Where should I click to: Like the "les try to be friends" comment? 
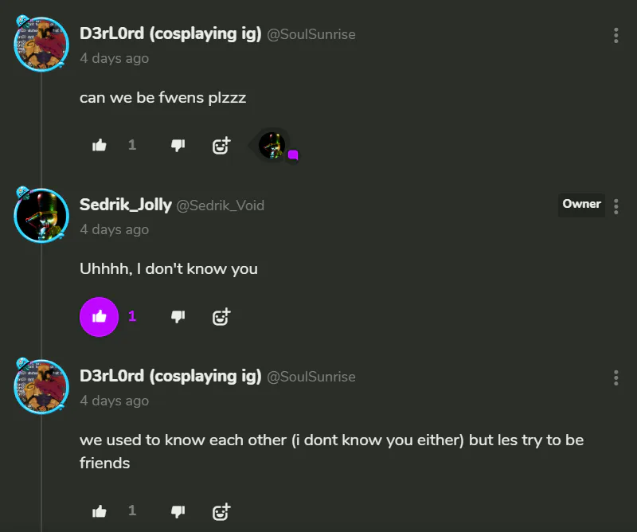[100, 510]
